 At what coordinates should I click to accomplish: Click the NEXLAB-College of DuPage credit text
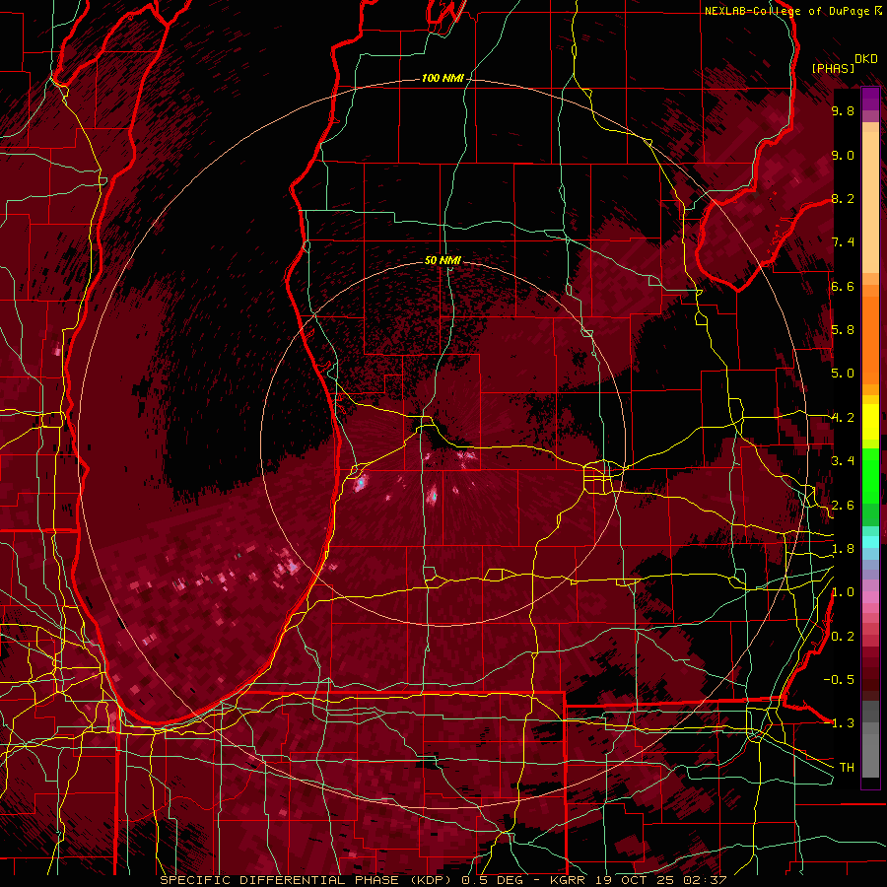(x=787, y=11)
